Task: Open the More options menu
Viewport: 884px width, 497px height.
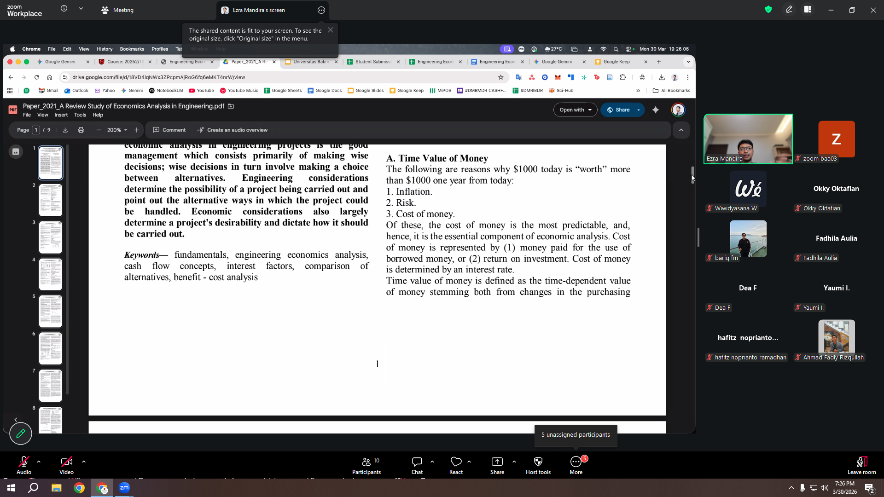Action: 576,465
